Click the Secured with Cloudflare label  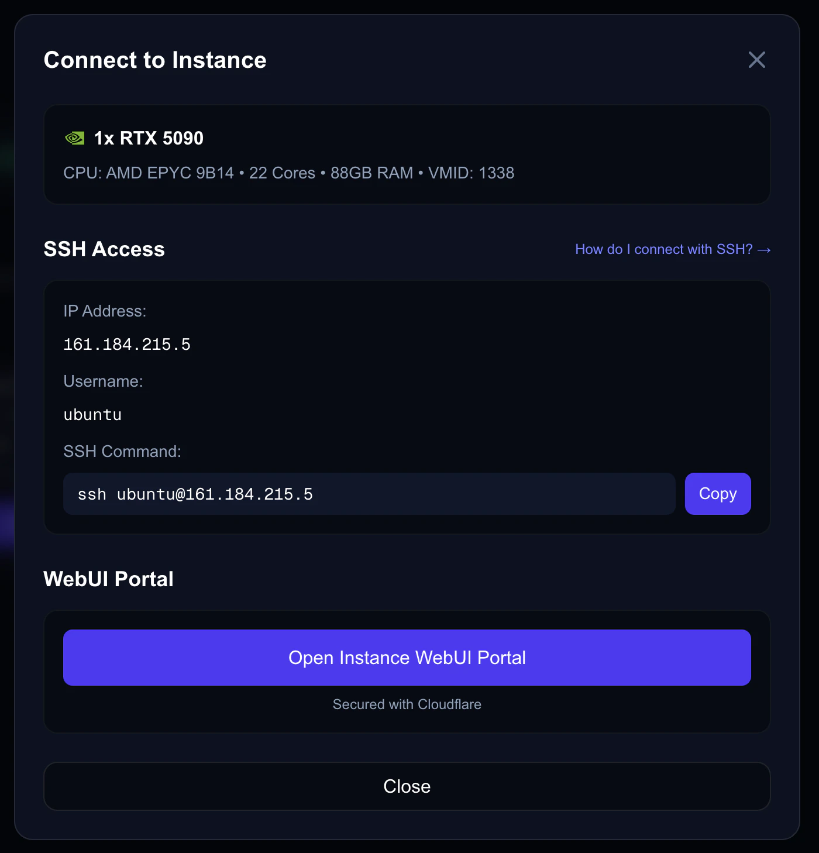click(407, 704)
